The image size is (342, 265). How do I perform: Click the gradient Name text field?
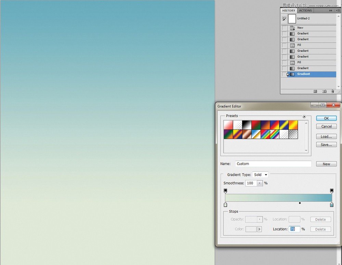point(273,164)
